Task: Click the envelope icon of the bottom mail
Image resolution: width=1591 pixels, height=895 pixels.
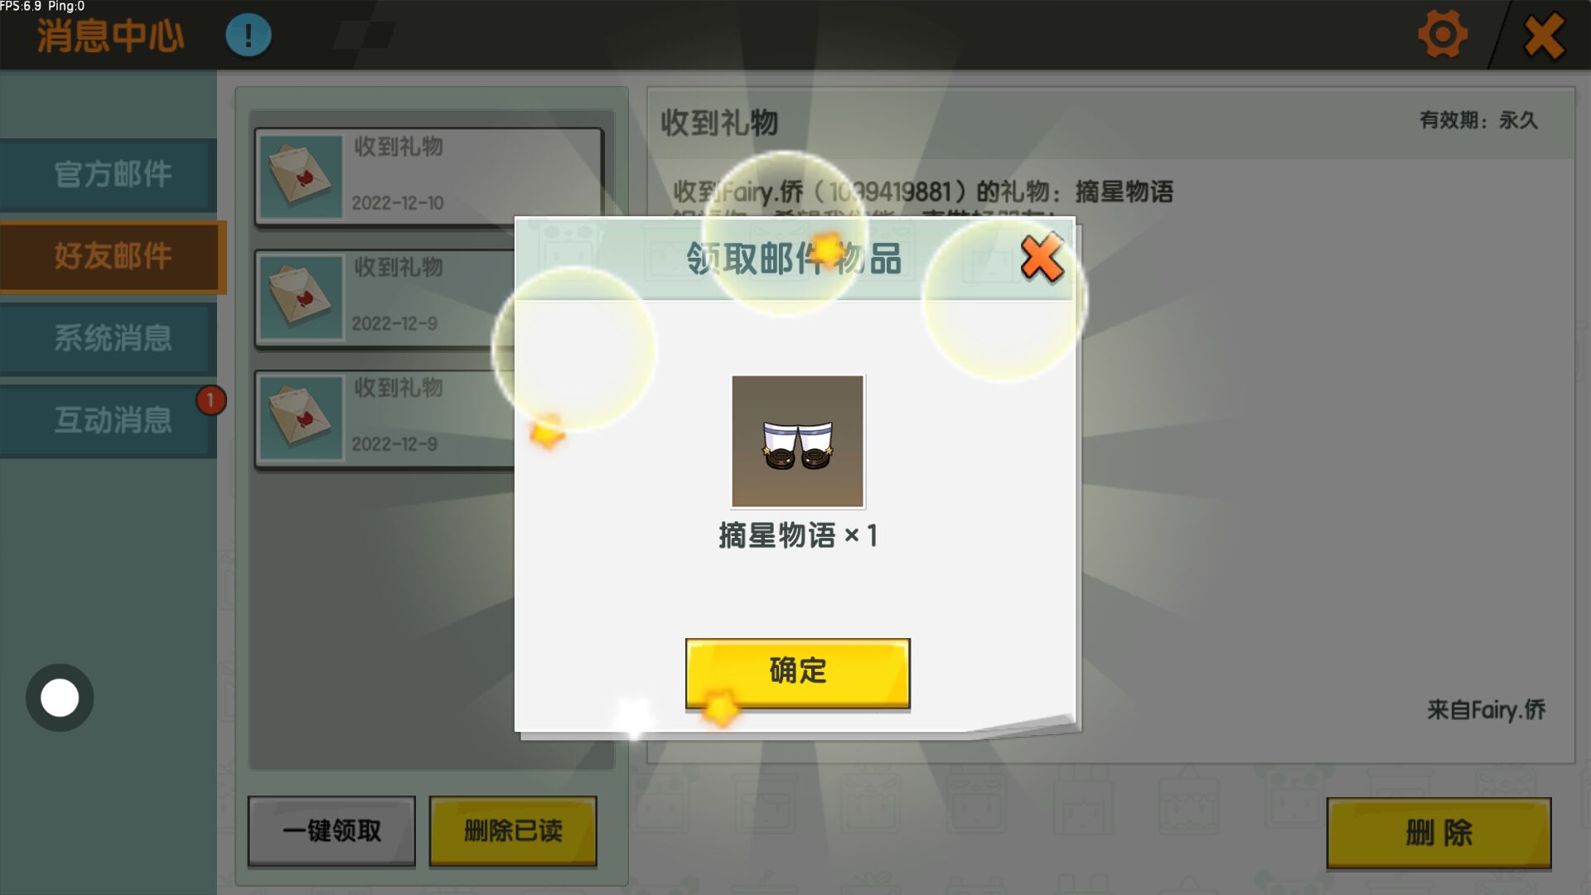Action: pyautogui.click(x=300, y=417)
